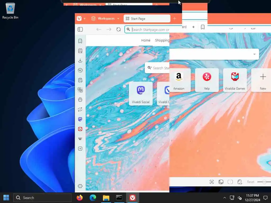The height and width of the screenshot is (203, 271).
Task: Expand the arrow beside the Vivaldi logo
Action: pyautogui.click(x=84, y=19)
